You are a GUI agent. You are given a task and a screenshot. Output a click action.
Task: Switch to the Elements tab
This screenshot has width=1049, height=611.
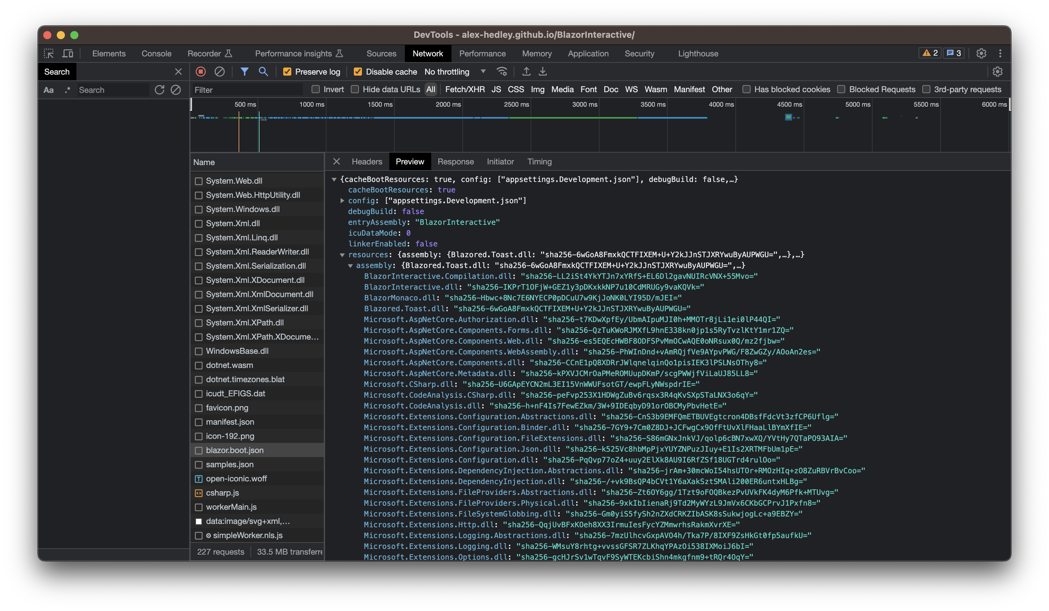click(x=109, y=54)
